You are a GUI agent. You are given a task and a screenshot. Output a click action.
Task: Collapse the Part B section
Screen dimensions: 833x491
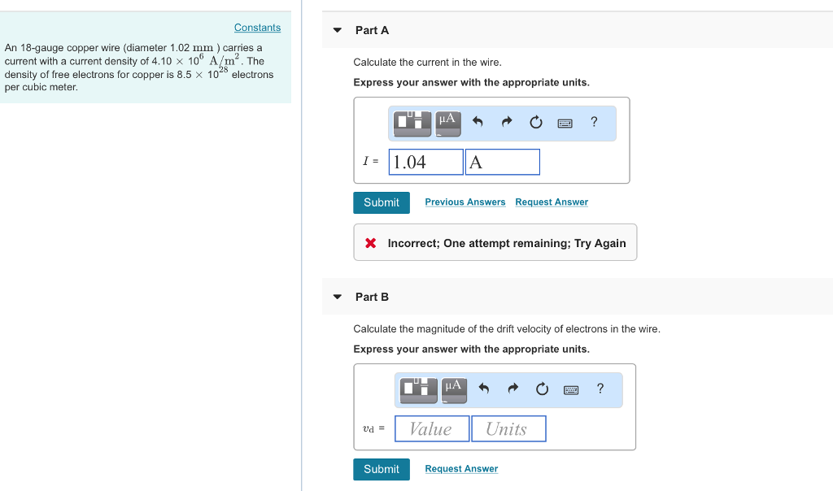point(338,297)
